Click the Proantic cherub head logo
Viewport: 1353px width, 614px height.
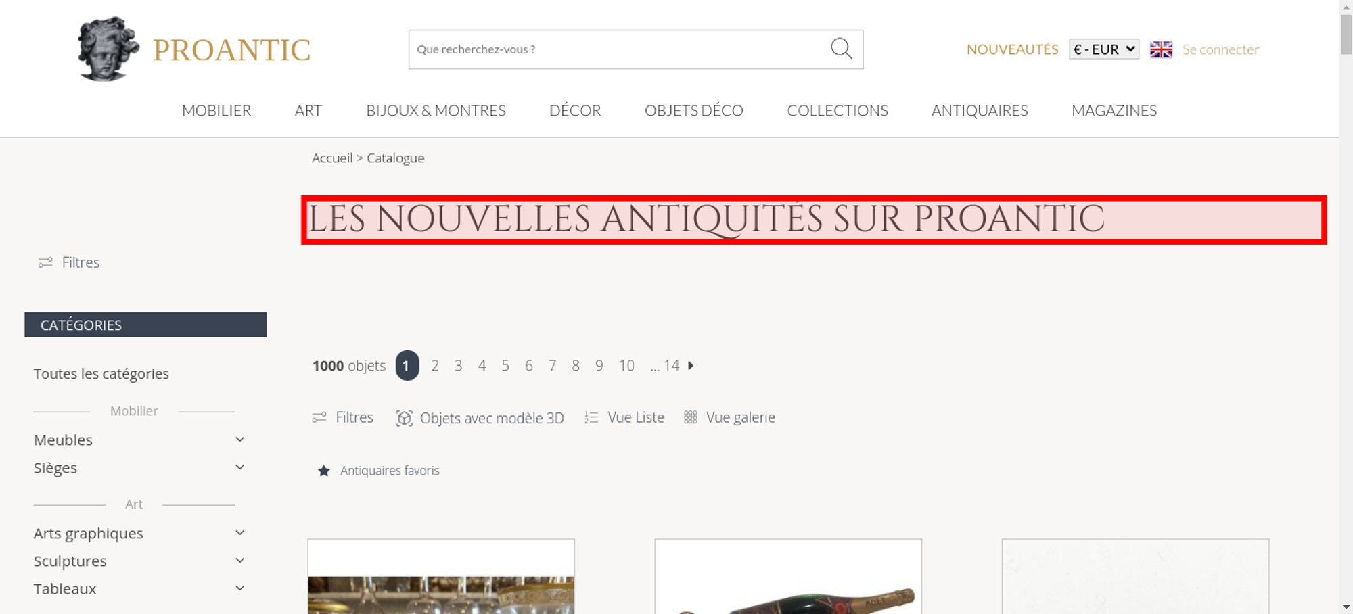(108, 49)
